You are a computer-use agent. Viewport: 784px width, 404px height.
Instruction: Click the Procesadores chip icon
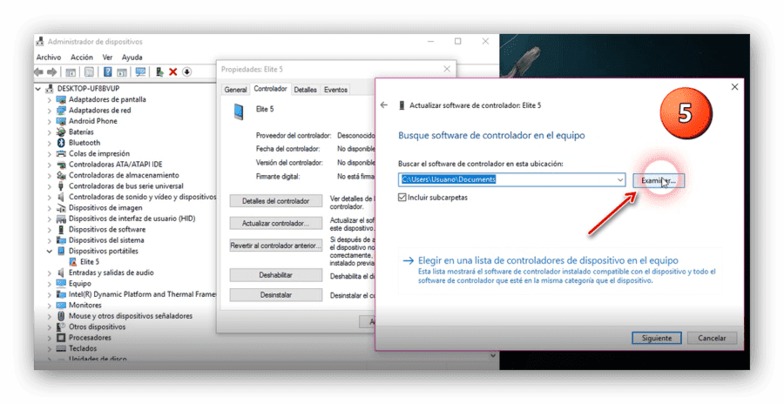click(x=61, y=338)
